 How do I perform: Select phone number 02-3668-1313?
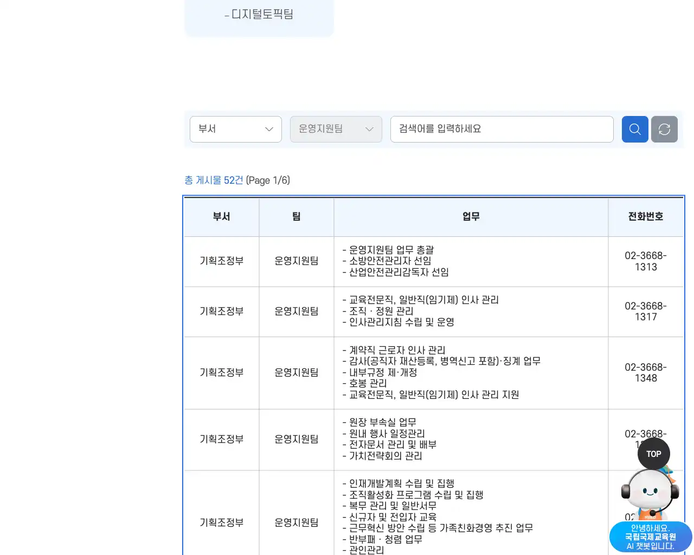point(646,261)
